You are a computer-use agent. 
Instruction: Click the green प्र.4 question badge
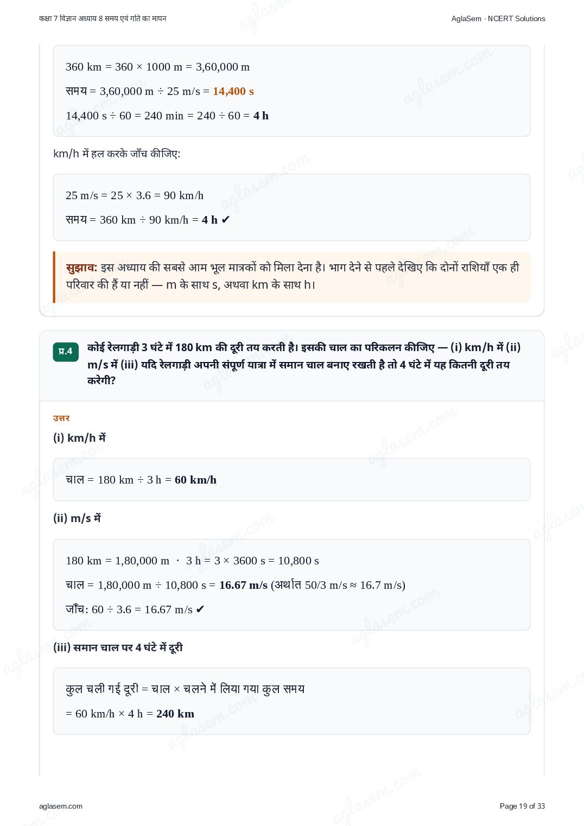coord(66,351)
